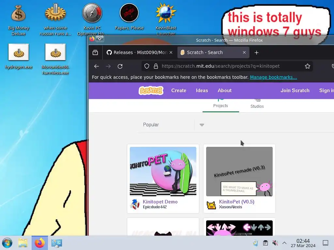
Task: Close the Scratch - Search tab
Action: (x=244, y=52)
